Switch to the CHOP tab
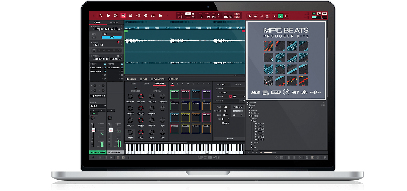 (x=146, y=84)
